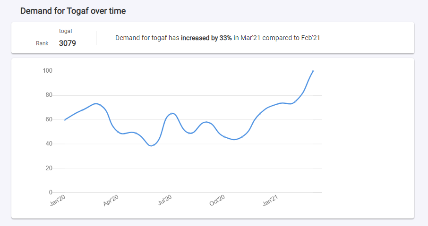Viewport: 428px width, 226px height.
Task: Click the 100 y-axis label
Action: 47,71
